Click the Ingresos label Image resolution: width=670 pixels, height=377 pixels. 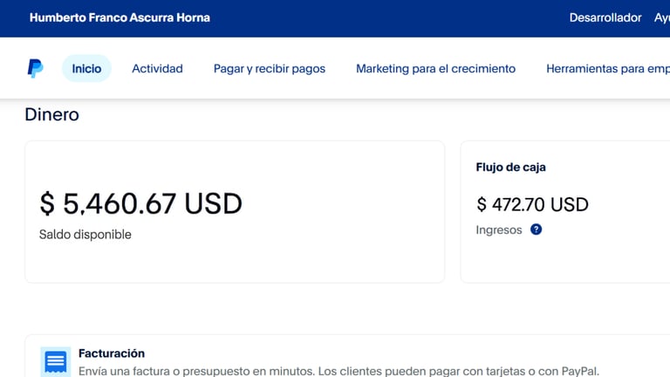(x=499, y=230)
